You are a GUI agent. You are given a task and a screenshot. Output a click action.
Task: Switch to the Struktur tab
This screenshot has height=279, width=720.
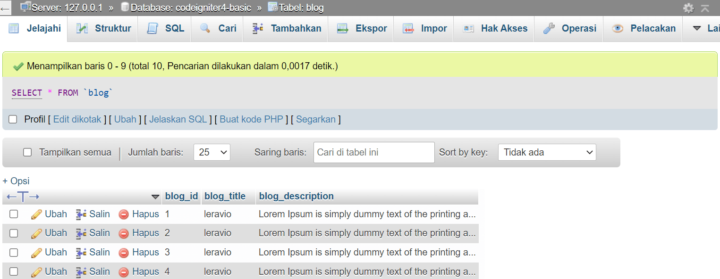pyautogui.click(x=102, y=28)
